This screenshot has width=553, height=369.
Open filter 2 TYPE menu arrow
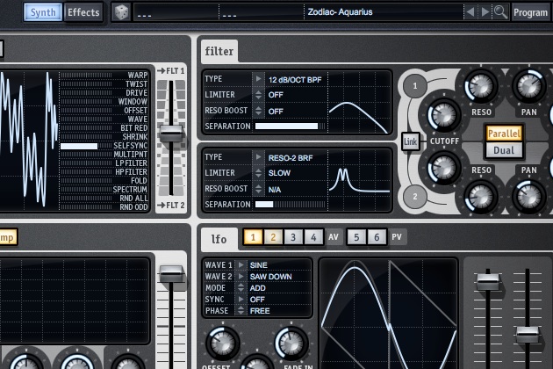[259, 156]
